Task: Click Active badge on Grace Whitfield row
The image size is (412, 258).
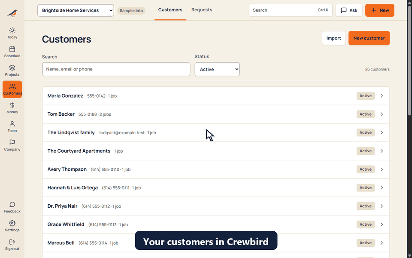Action: pos(366,224)
